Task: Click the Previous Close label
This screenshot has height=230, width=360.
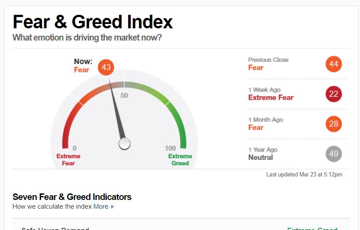Action: point(268,60)
